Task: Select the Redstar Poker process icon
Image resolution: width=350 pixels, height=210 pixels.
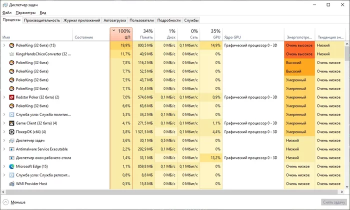Action: [x=11, y=97]
